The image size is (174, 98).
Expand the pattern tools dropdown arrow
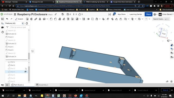click(x=80, y=19)
